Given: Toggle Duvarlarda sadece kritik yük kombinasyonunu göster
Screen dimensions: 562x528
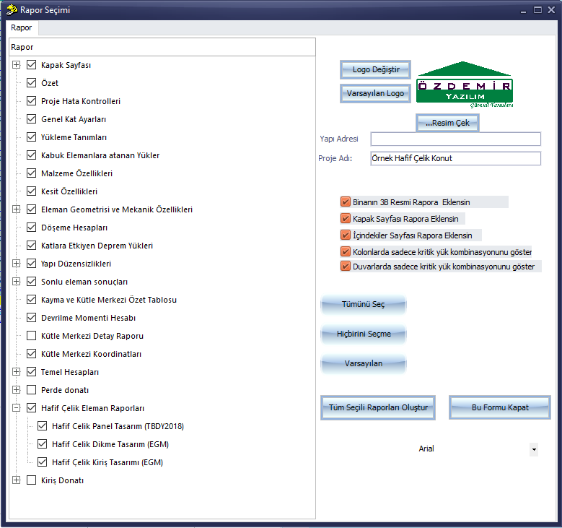Looking at the screenshot, I should click(346, 267).
